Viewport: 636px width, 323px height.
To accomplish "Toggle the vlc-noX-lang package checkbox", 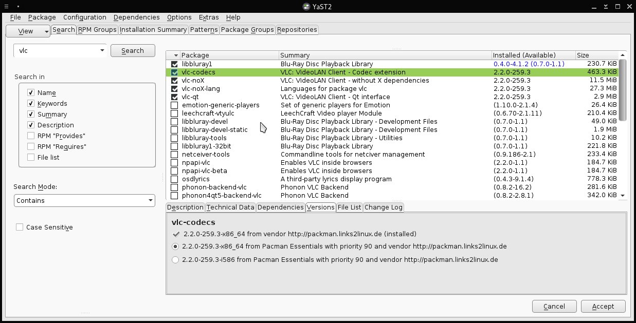I will [174, 89].
